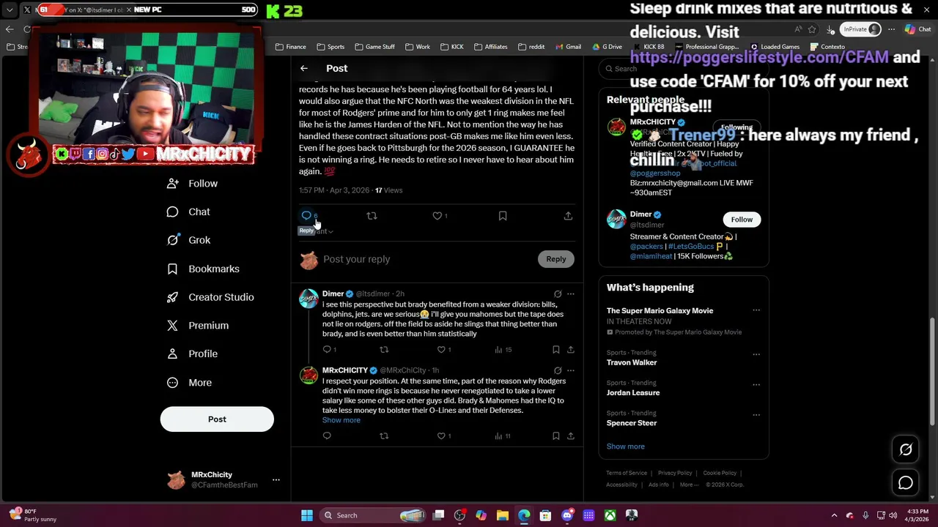Follow Dimer in Relevant people
The image size is (938, 527).
742,220
